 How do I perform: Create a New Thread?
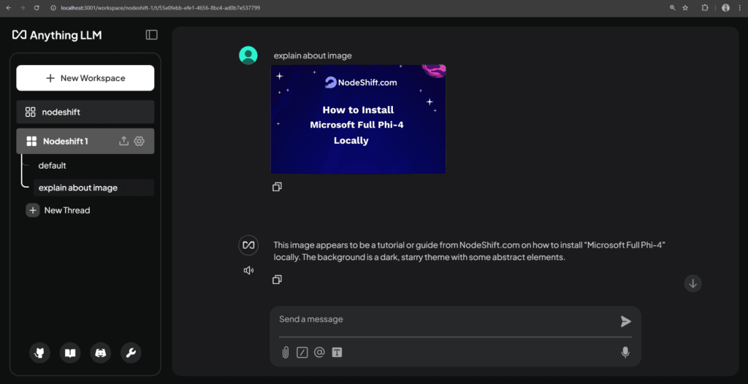tap(58, 210)
